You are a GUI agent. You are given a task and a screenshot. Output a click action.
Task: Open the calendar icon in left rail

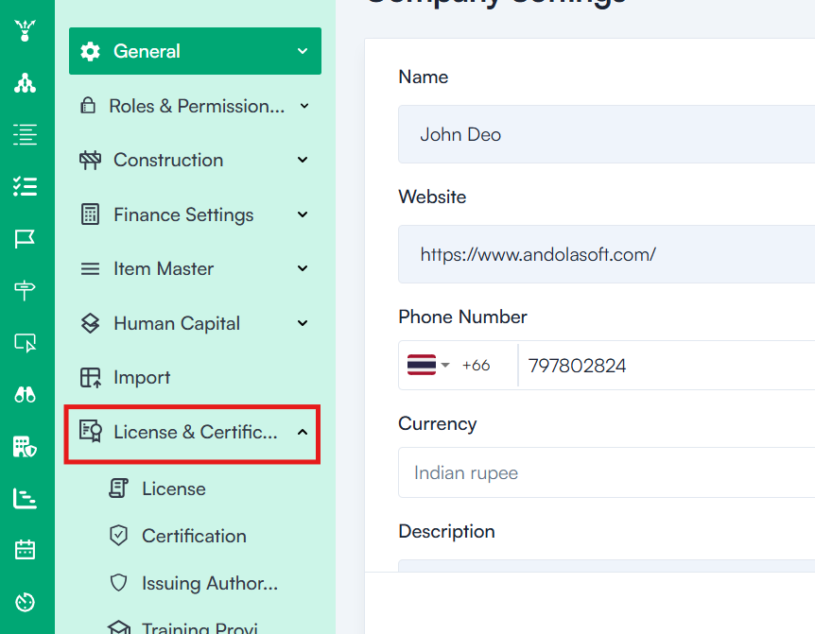(x=26, y=549)
